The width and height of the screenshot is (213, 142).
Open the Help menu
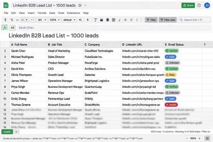click(86, 13)
